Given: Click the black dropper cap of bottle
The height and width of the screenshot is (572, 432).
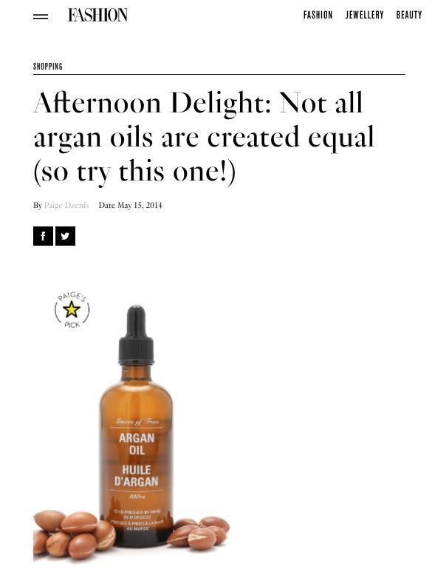Looking at the screenshot, I should click(136, 335).
